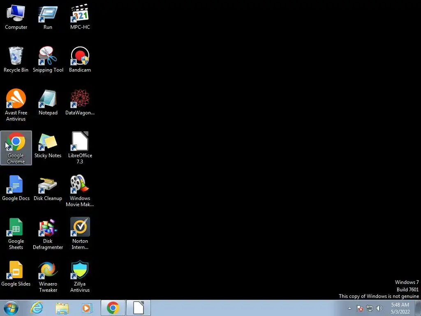
Task: Open Windows Media Player from the taskbar
Action: click(x=86, y=308)
